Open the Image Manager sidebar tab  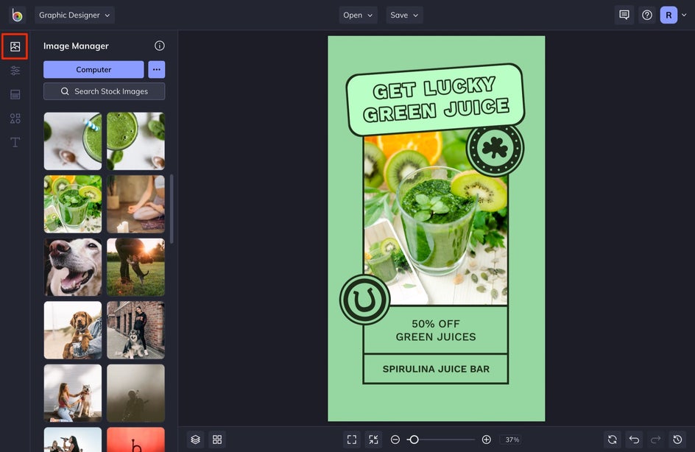pyautogui.click(x=15, y=46)
